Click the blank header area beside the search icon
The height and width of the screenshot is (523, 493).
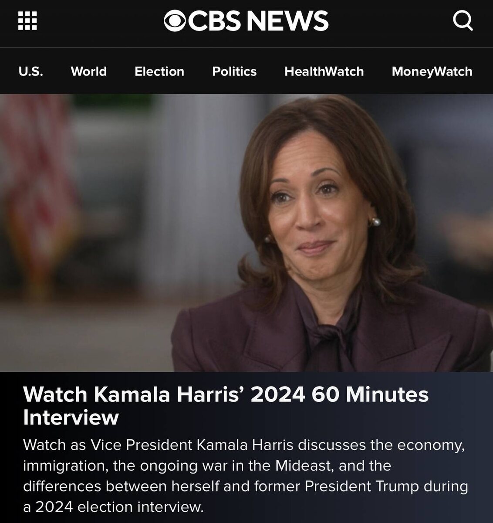[392, 20]
